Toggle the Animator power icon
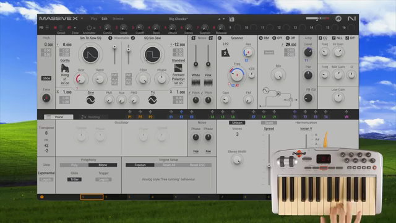396x223 pixels. point(89,27)
